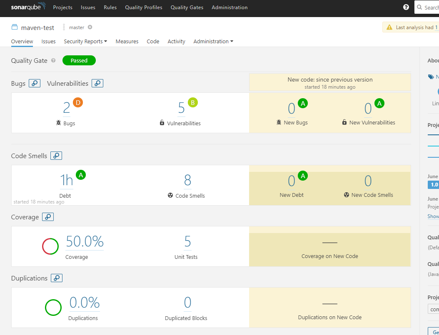Screen dimensions: 439x335
Task: Open the Coverage history chart icon
Action: (x=47, y=217)
